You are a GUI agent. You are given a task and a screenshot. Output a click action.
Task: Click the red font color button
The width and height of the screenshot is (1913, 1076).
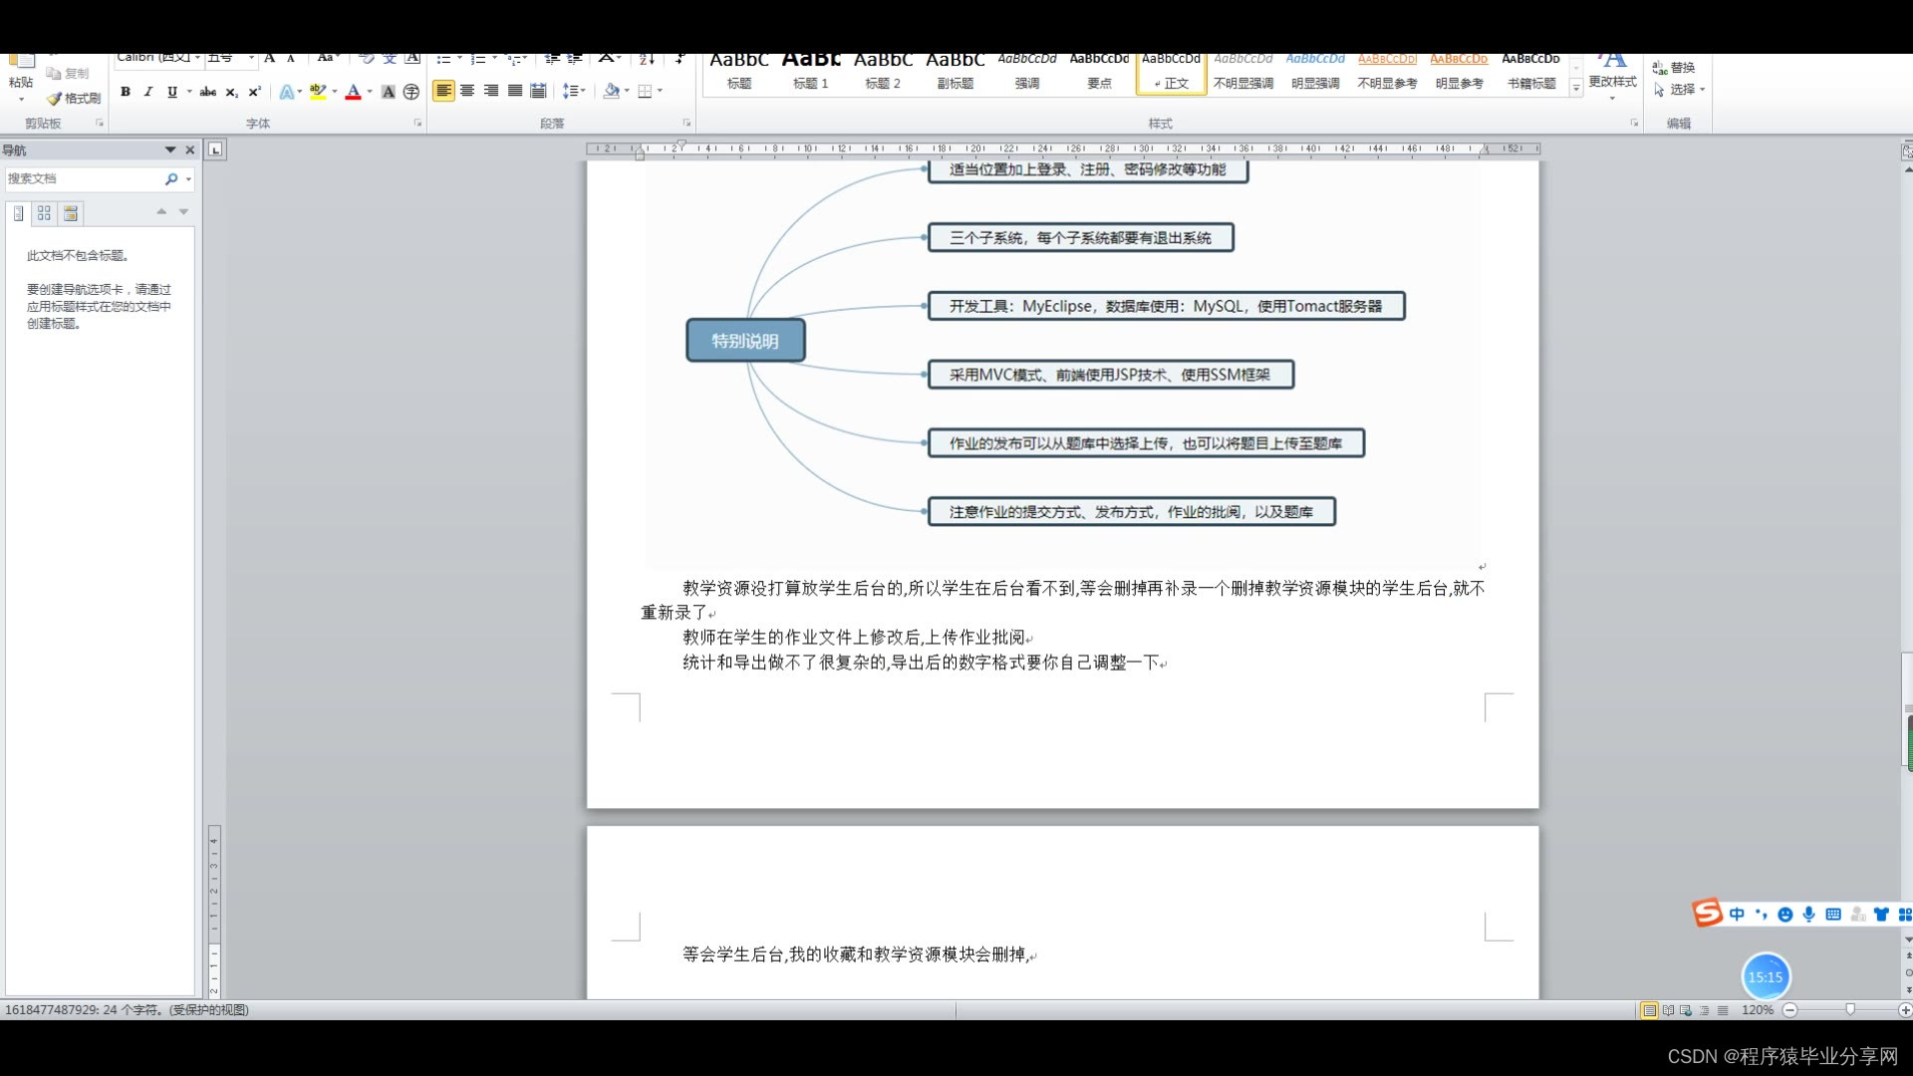pos(353,92)
